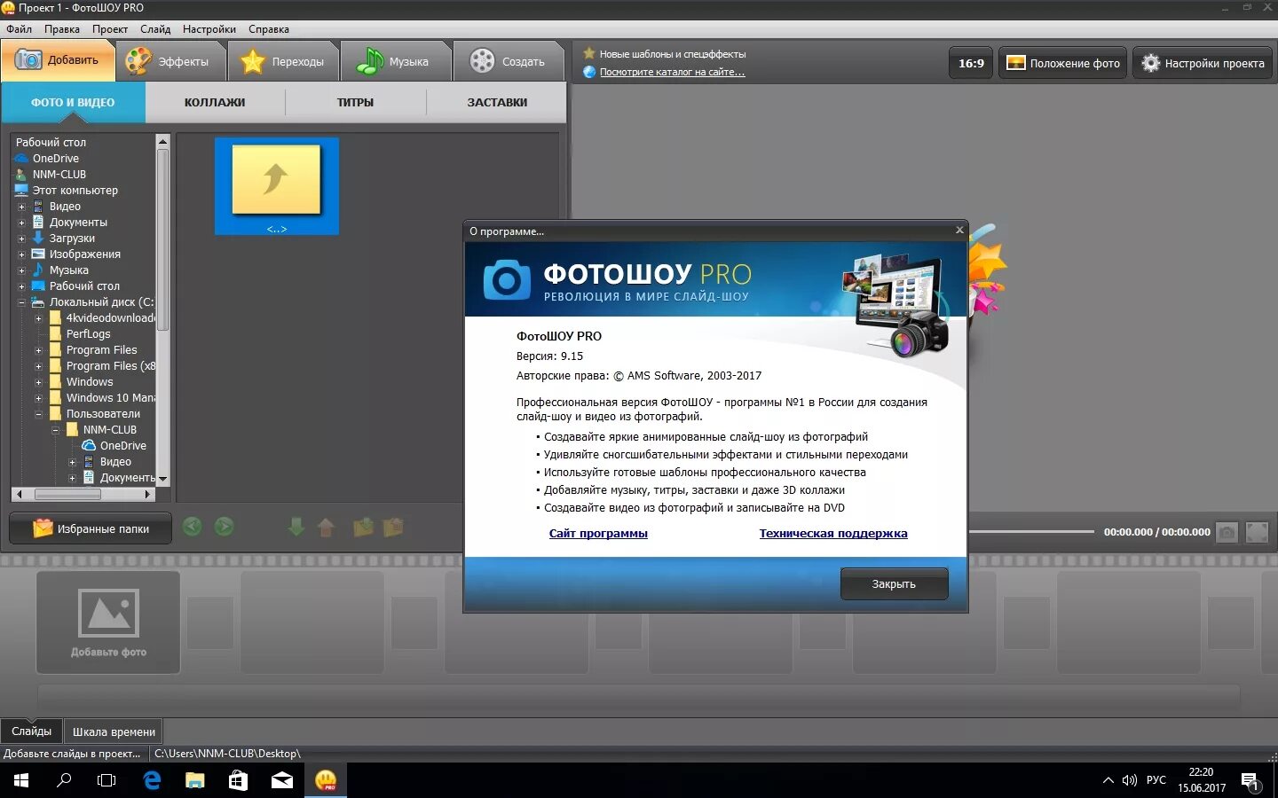Select the ЗАСТАВКИ sub-tab

pyautogui.click(x=497, y=102)
